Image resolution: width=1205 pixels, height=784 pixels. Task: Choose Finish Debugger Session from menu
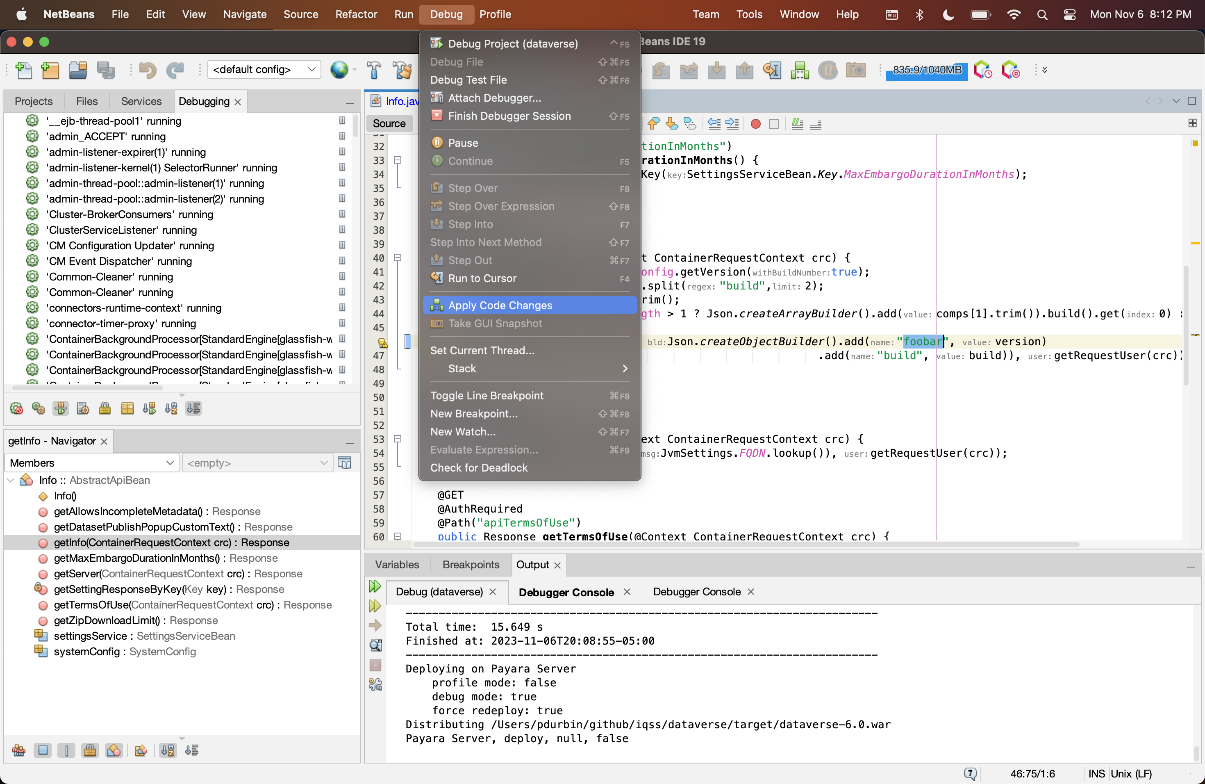[509, 116]
